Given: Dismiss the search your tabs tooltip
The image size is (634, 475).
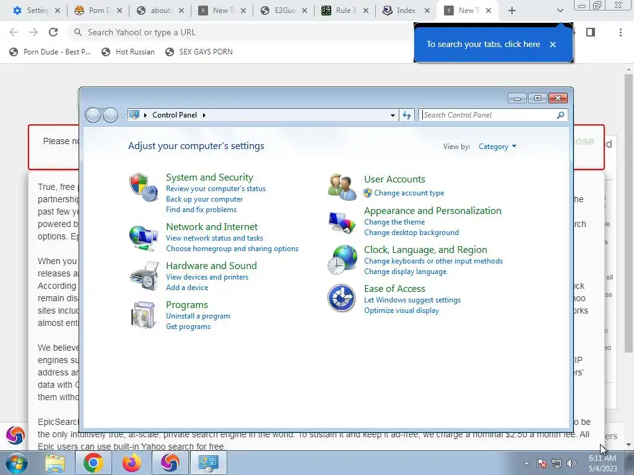Looking at the screenshot, I should click(x=553, y=45).
